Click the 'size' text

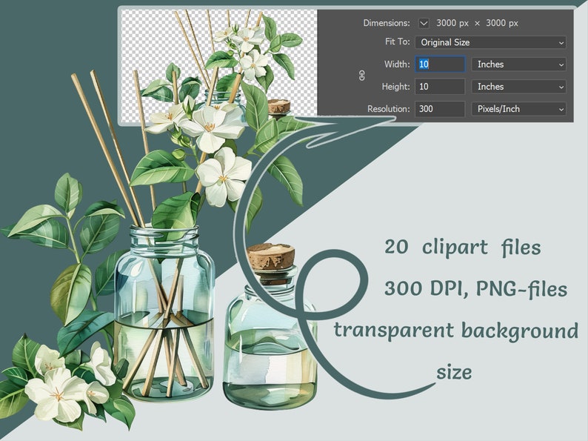(x=454, y=373)
